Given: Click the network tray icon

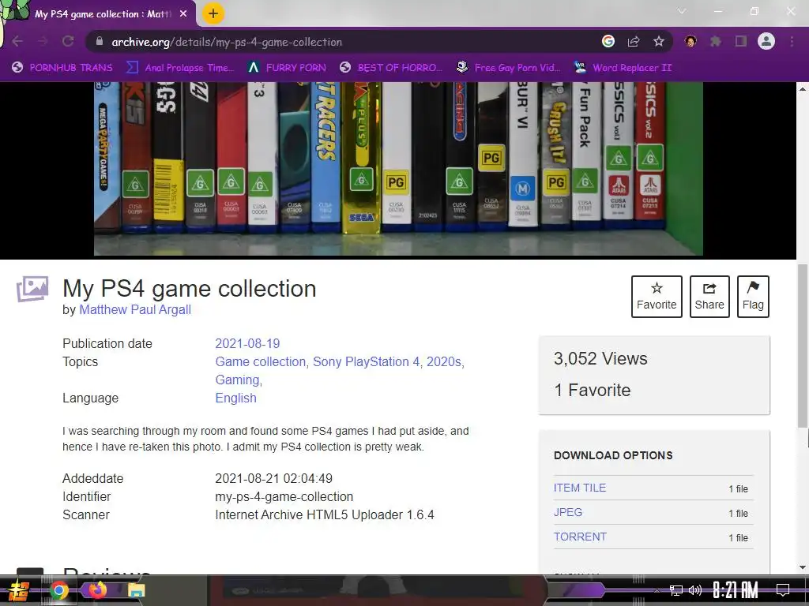Looking at the screenshot, I should [x=676, y=590].
